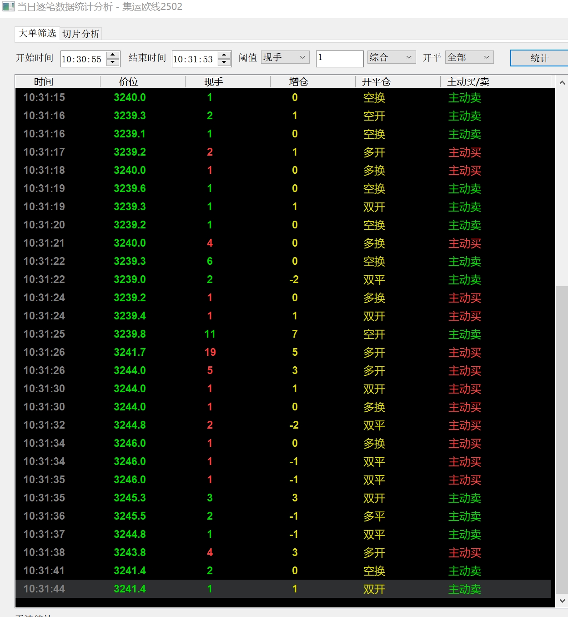
Task: Click price 3239.0 in the table
Action: (130, 279)
